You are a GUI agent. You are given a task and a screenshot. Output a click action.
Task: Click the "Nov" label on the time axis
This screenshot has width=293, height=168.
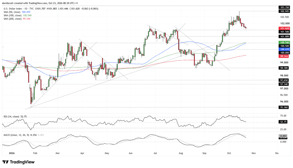click(x=253, y=153)
